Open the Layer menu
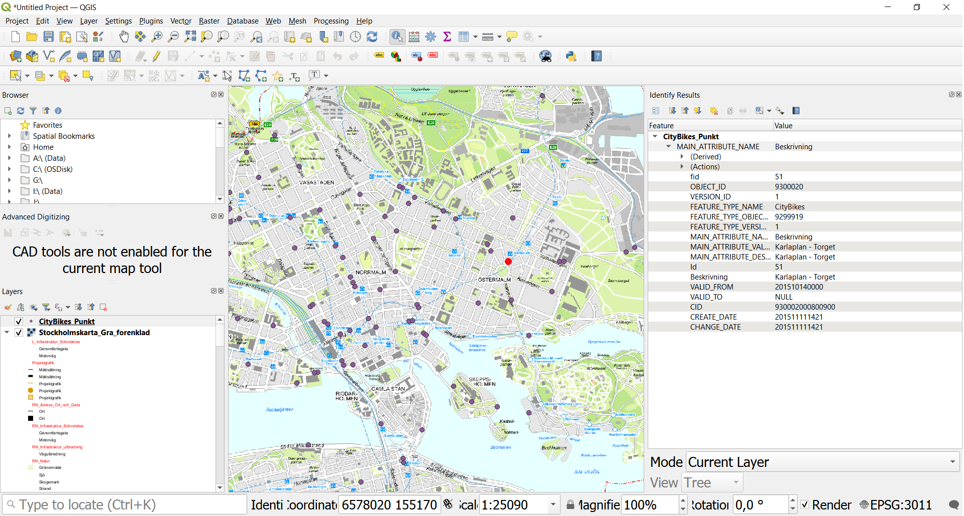Screen dimensions: 964x516 (x=89, y=21)
